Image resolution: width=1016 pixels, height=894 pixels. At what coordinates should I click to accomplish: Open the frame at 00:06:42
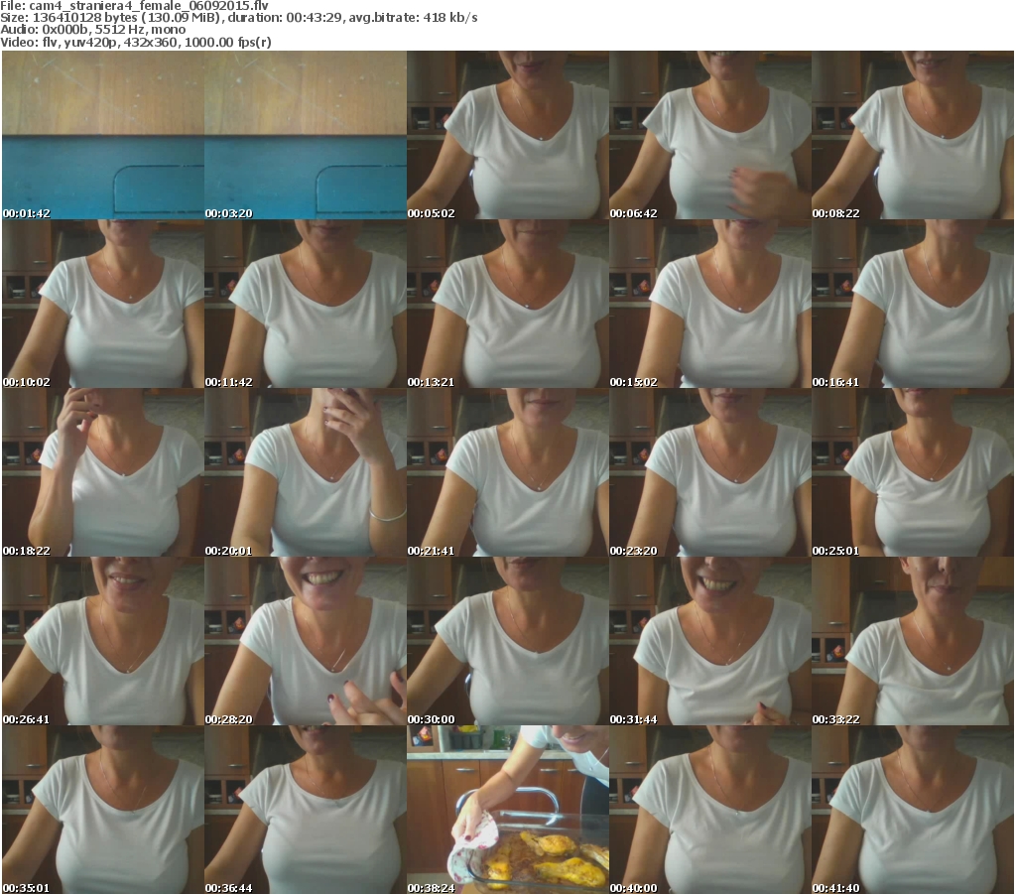710,135
